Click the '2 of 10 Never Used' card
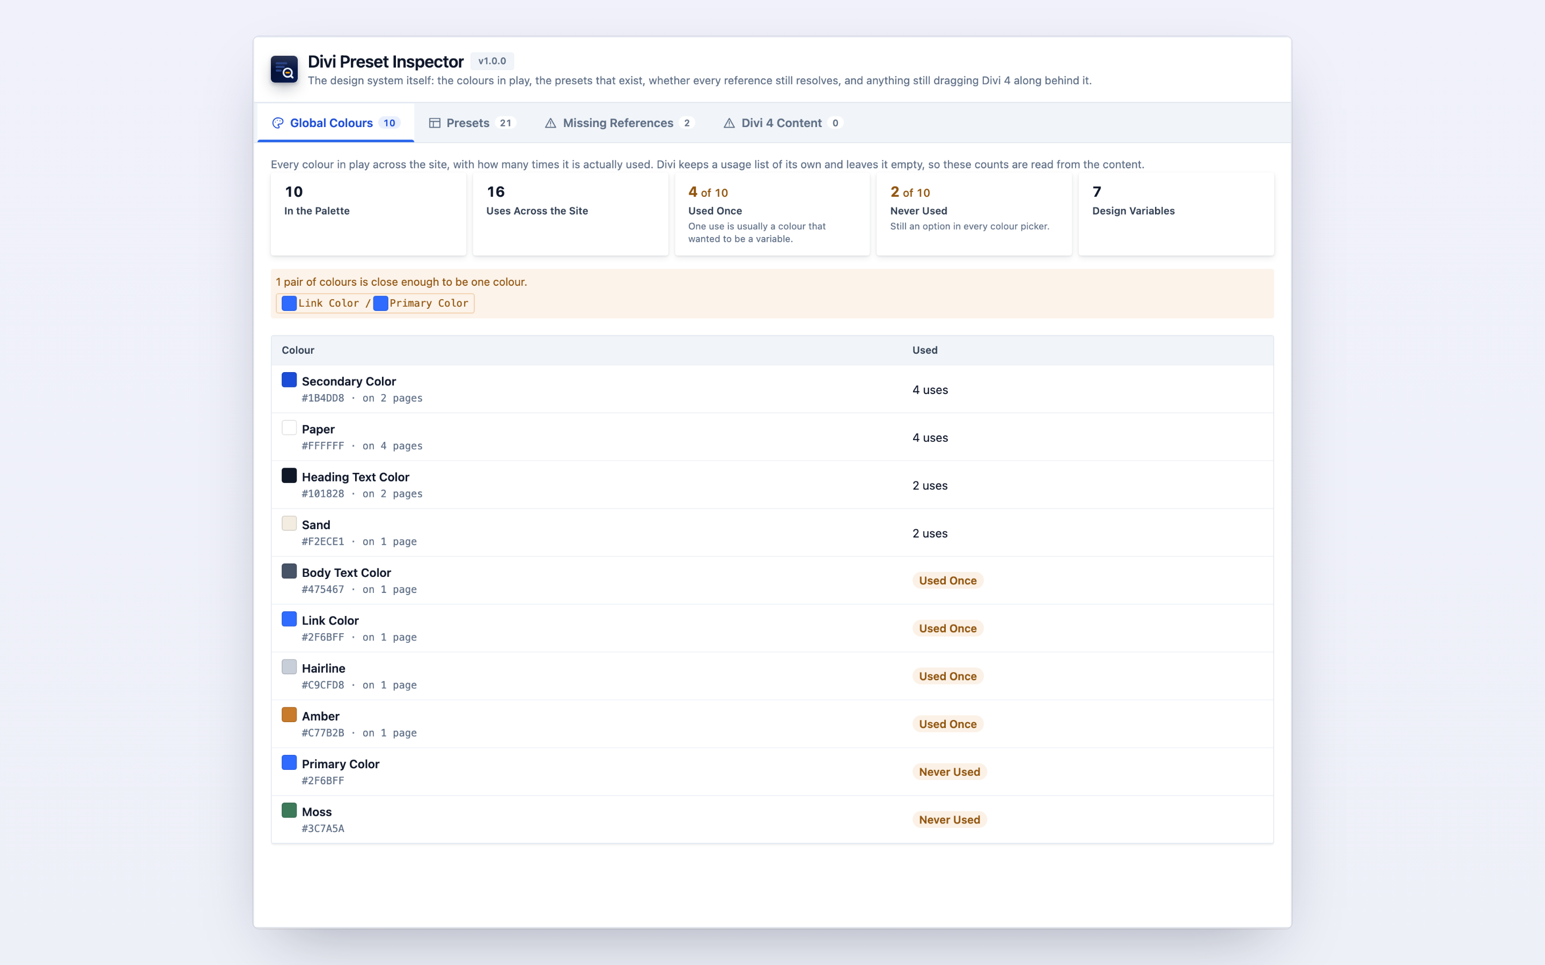Screen dimensions: 1545x965 974,214
